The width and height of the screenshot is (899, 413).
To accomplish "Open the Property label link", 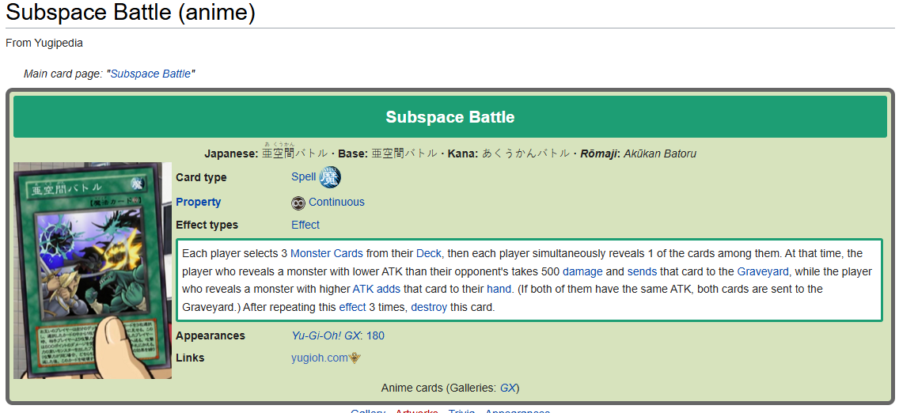I will tap(199, 203).
